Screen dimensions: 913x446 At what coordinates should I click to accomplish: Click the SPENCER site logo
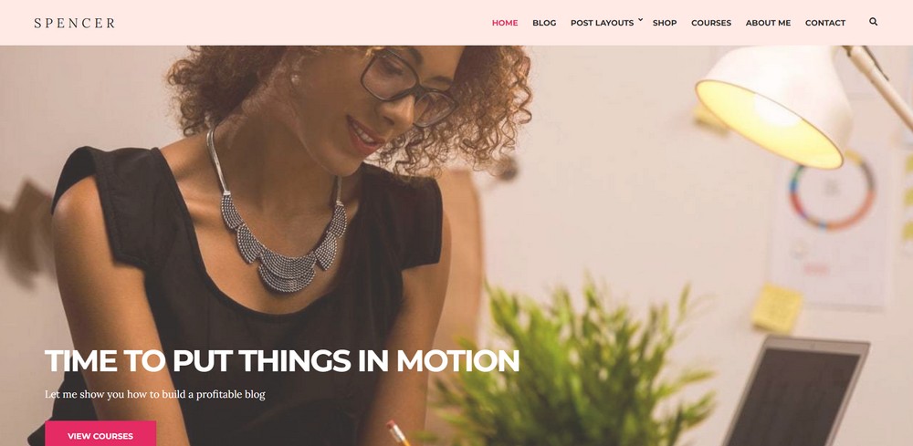pyautogui.click(x=75, y=24)
